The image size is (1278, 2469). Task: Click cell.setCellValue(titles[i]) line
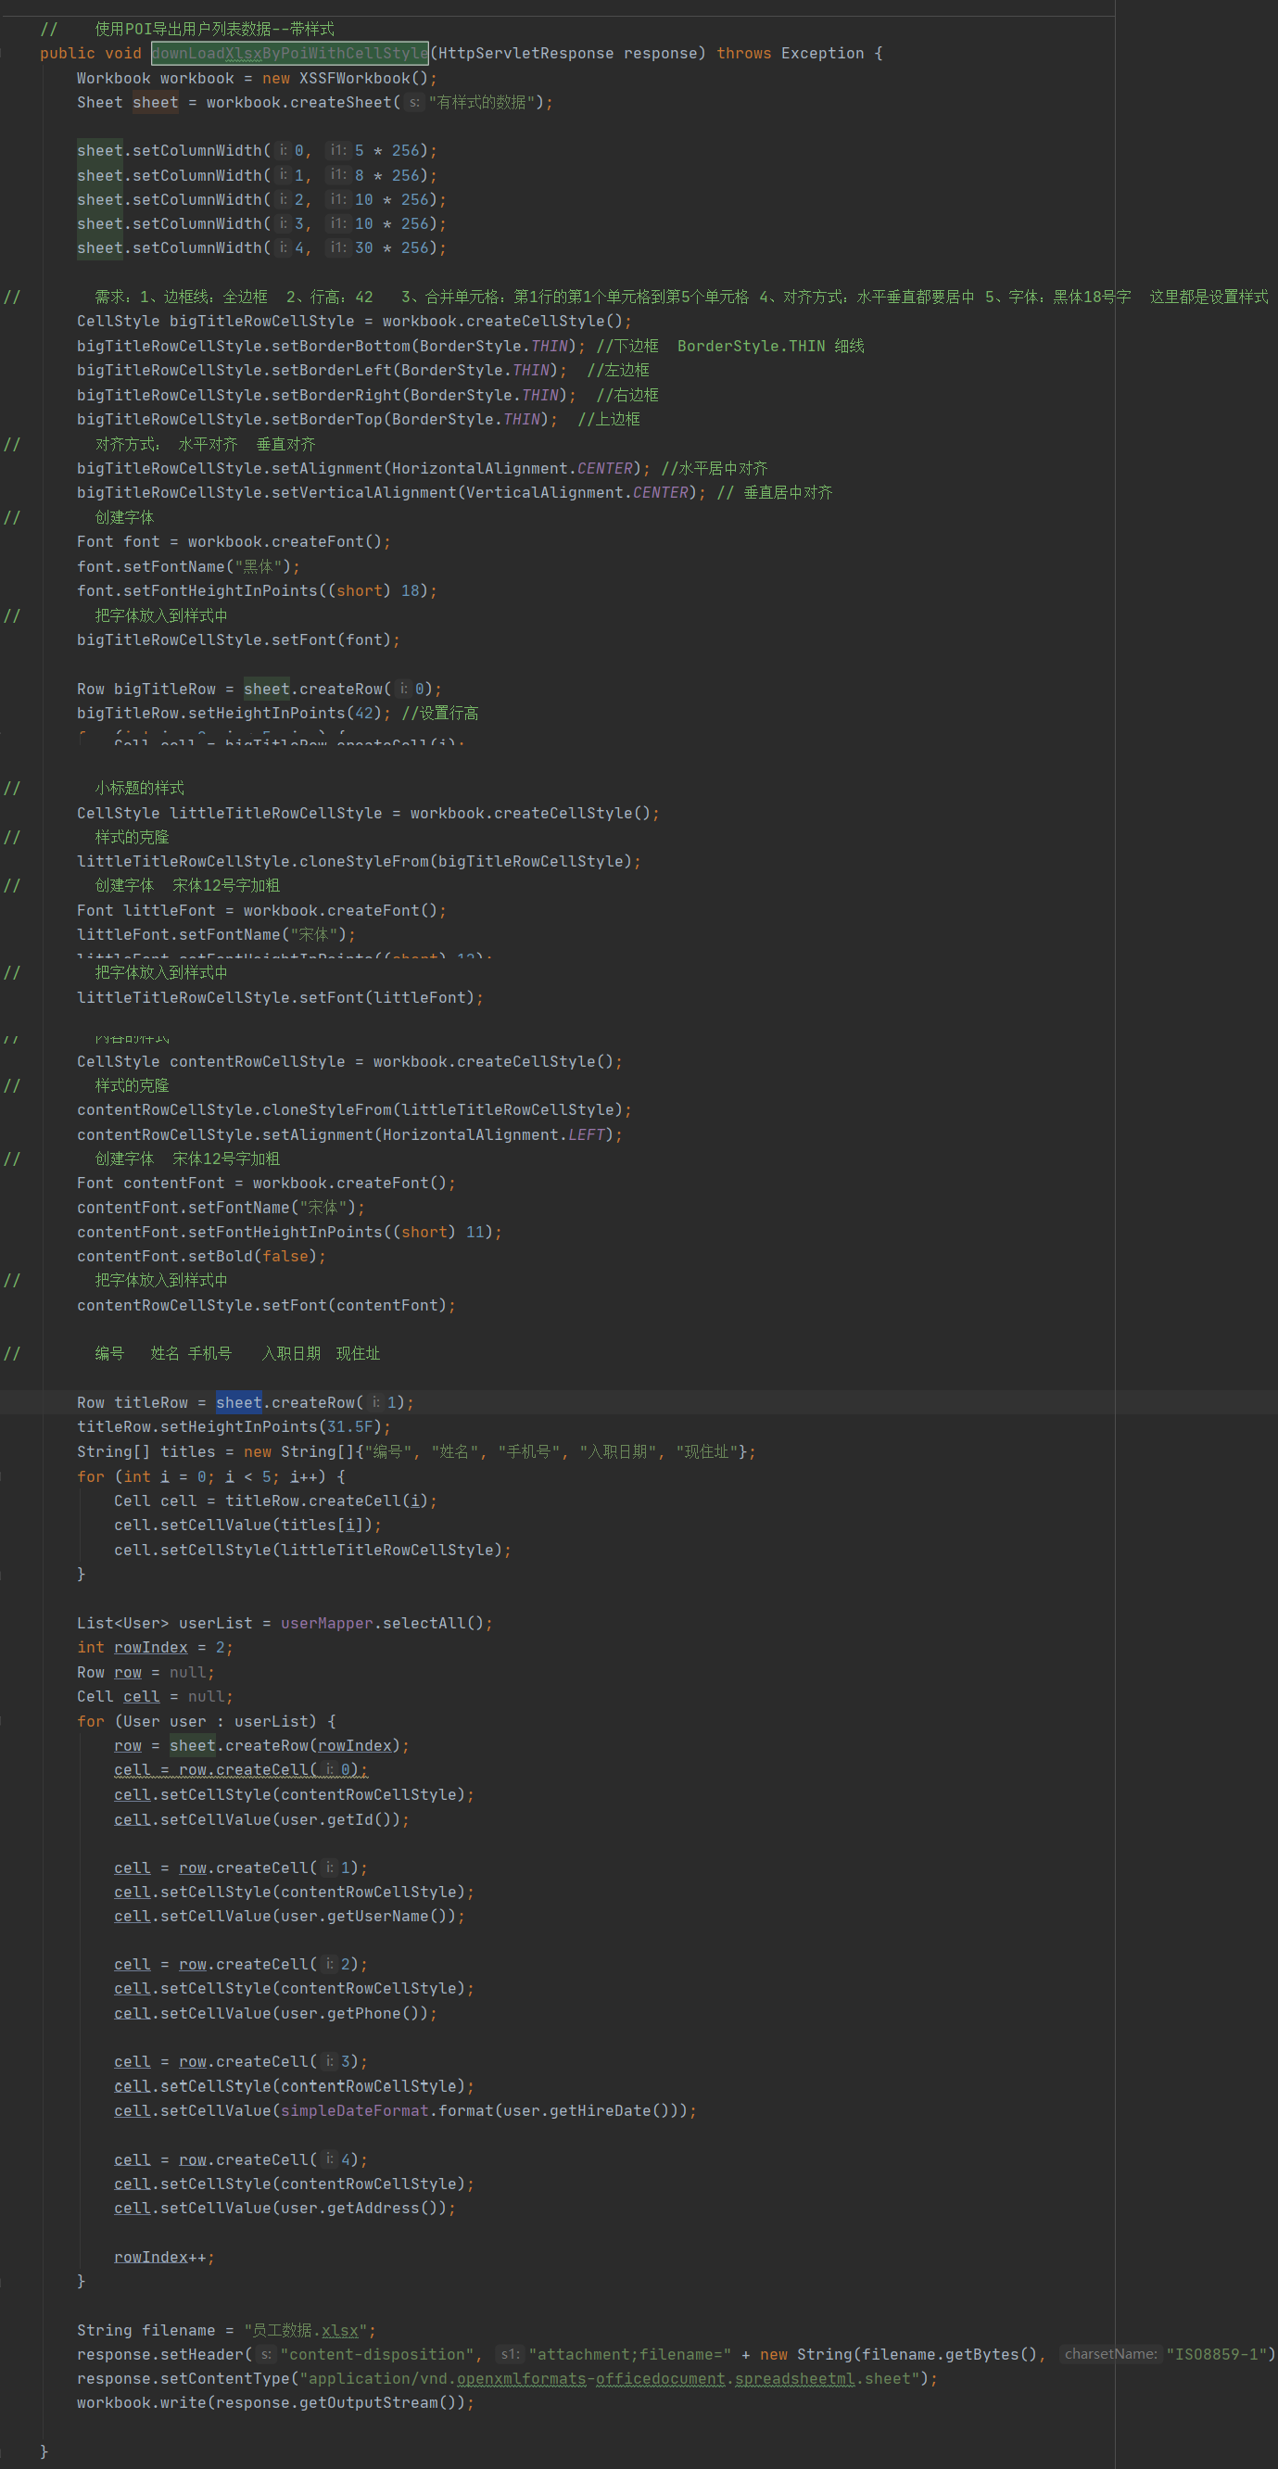pyautogui.click(x=248, y=1525)
